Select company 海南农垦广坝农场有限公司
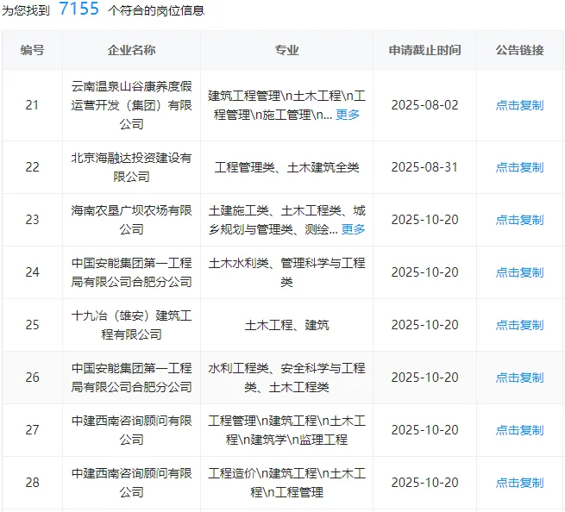Screen dimensions: 565x512 pyautogui.click(x=131, y=220)
